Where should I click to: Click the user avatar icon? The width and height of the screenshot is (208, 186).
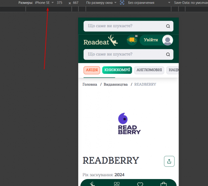[168, 40]
